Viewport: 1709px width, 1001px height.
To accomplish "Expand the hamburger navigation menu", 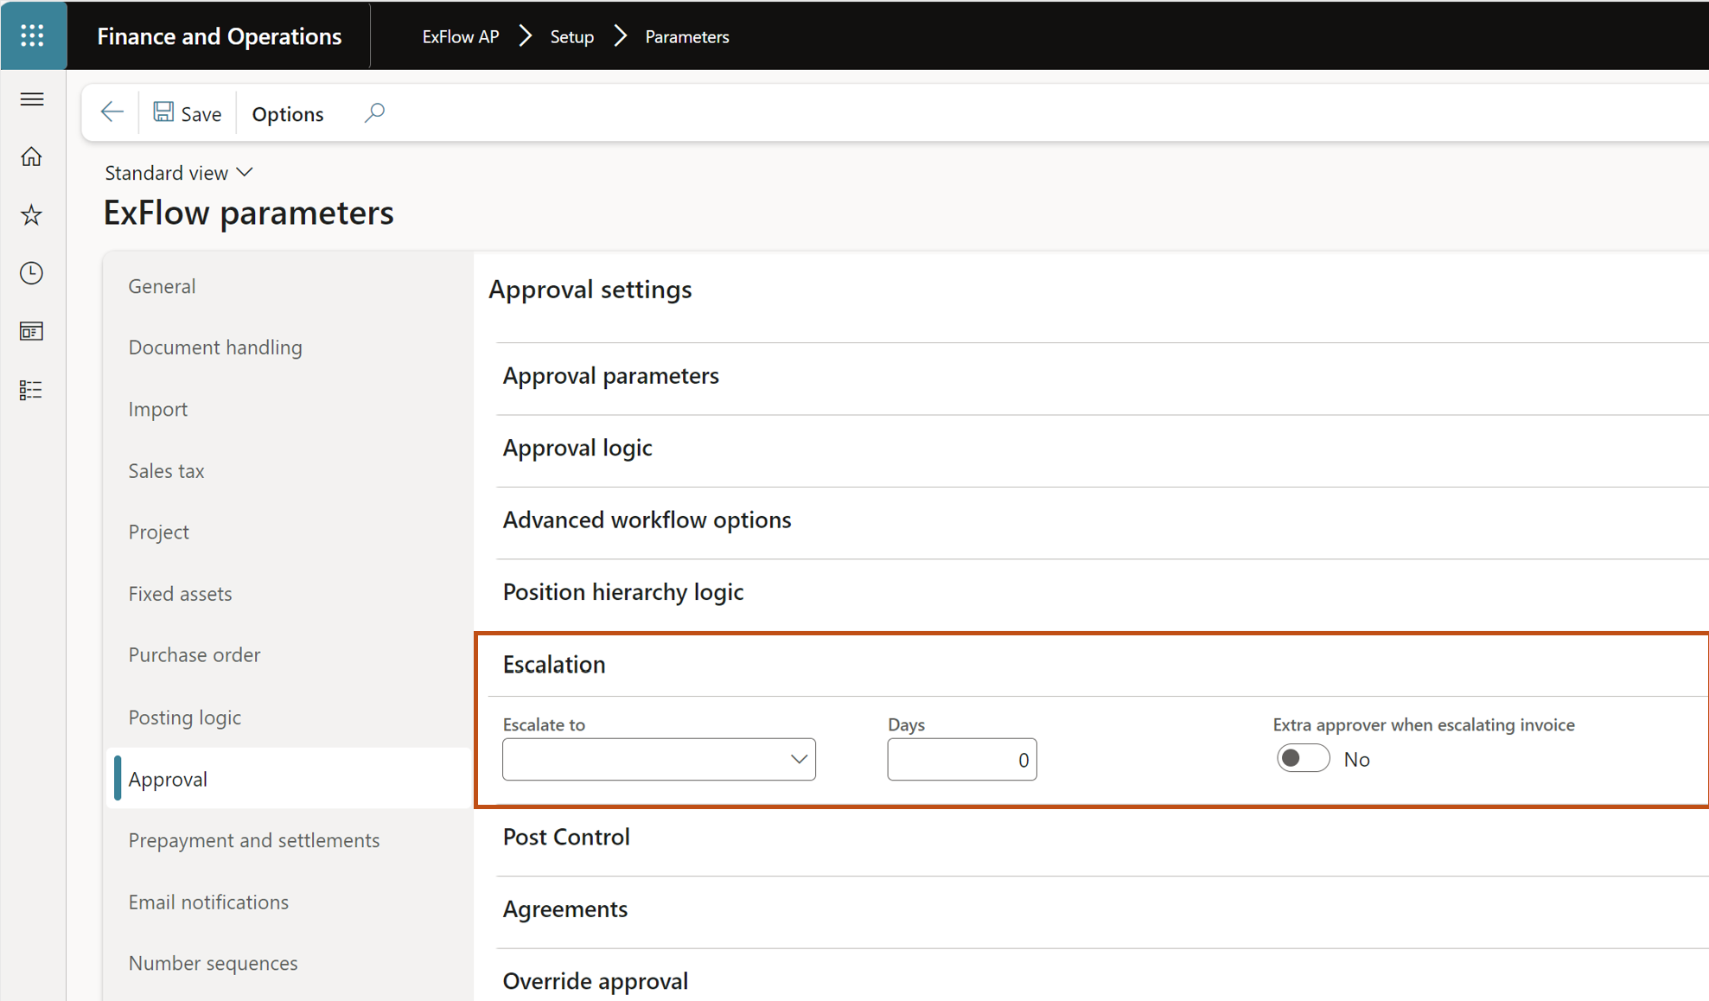I will 32,99.
